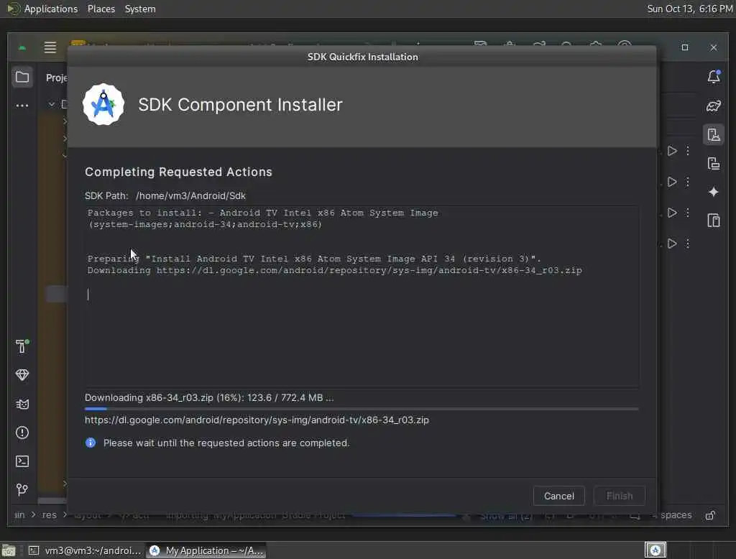The width and height of the screenshot is (736, 559).
Task: Click inside the installer log text area
Action: point(362,296)
